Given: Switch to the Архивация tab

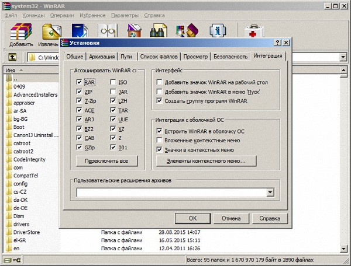Looking at the screenshot, I should tap(102, 57).
